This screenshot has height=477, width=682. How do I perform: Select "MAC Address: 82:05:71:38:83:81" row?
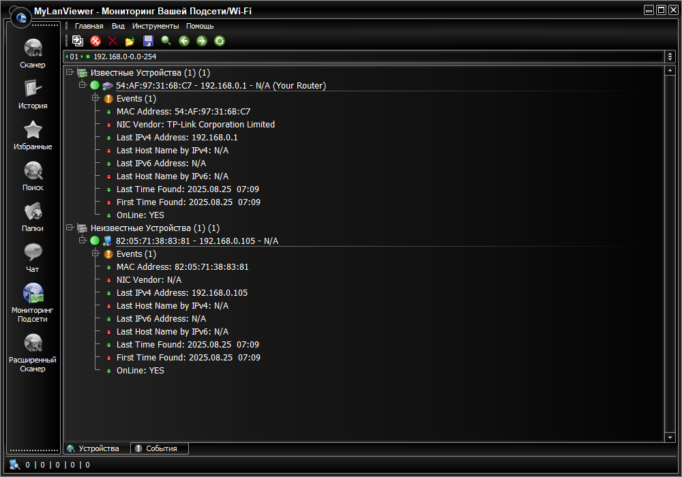point(182,267)
